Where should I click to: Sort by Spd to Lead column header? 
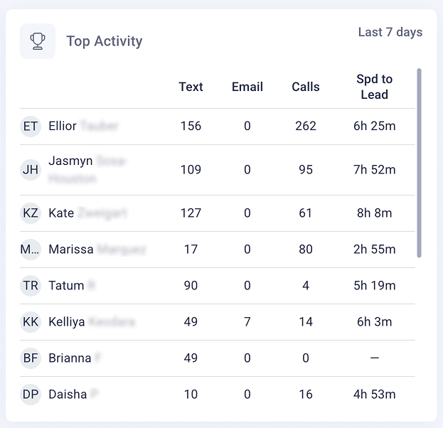[x=374, y=87]
